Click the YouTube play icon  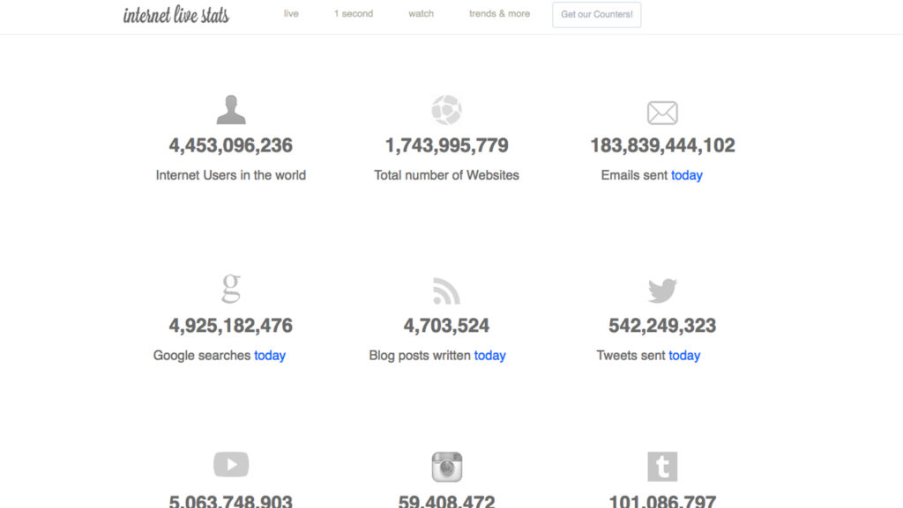pyautogui.click(x=231, y=464)
